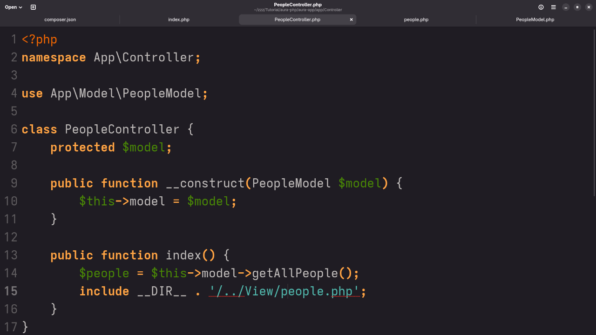Close the text editor window
The image size is (596, 335).
click(589, 7)
